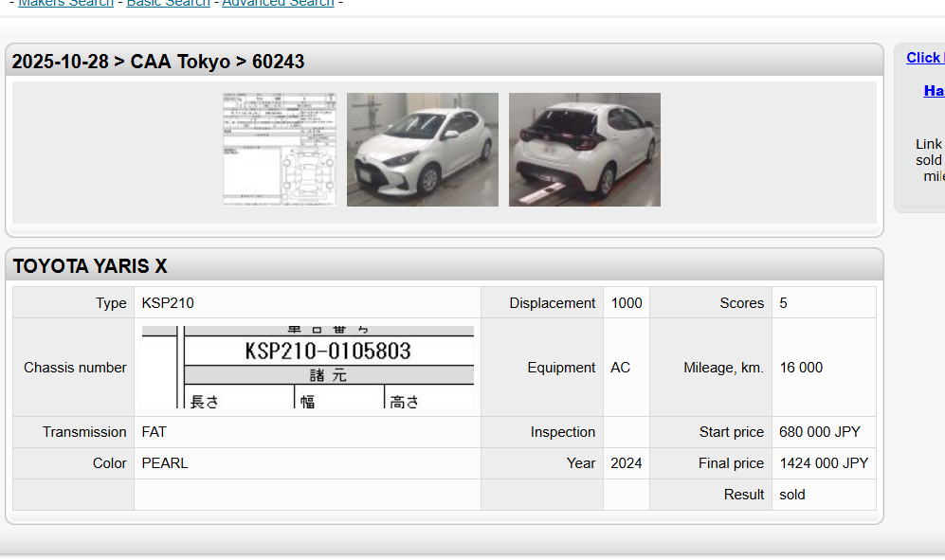Select the Transmission value 'FAT'
Viewport: 945px width, 560px height.
coord(154,432)
